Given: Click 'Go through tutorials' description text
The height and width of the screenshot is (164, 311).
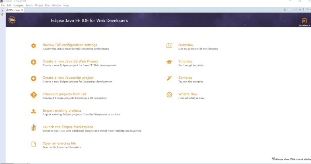Looking at the screenshot, I should pos(191,66).
